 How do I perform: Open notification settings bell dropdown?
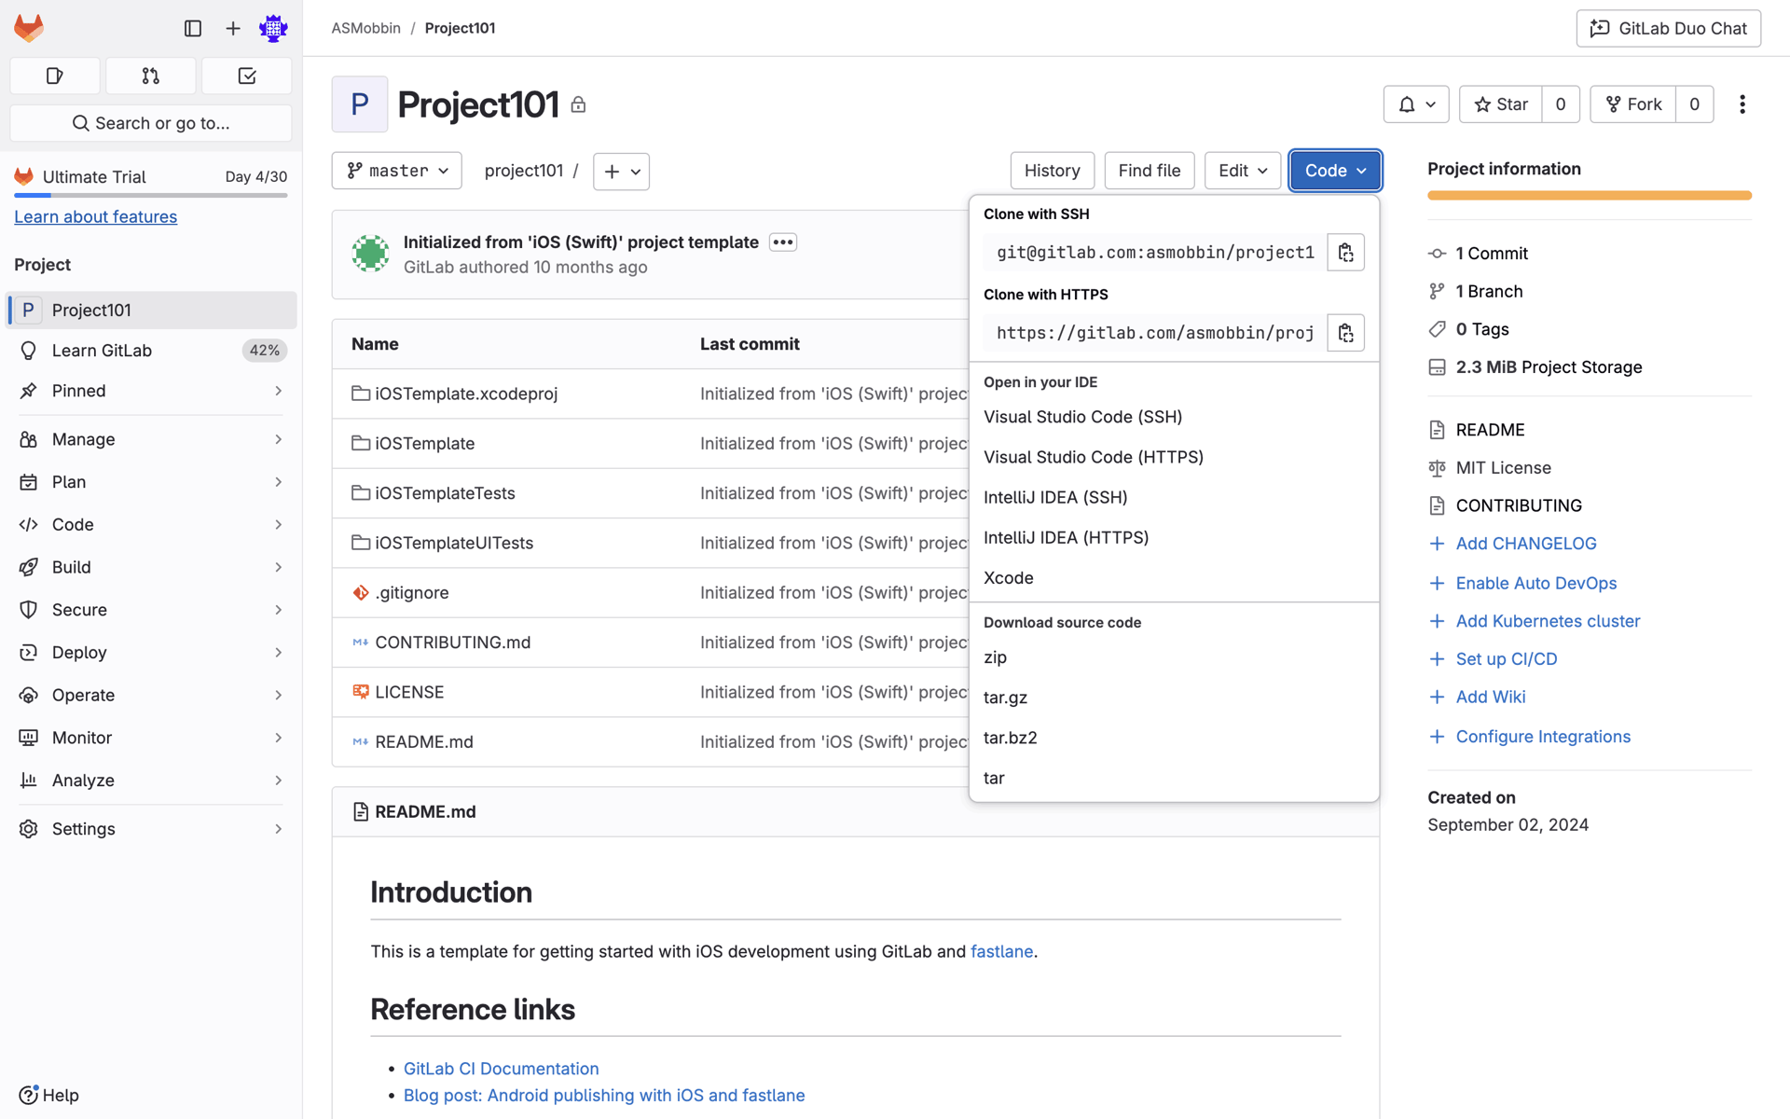[x=1416, y=104]
